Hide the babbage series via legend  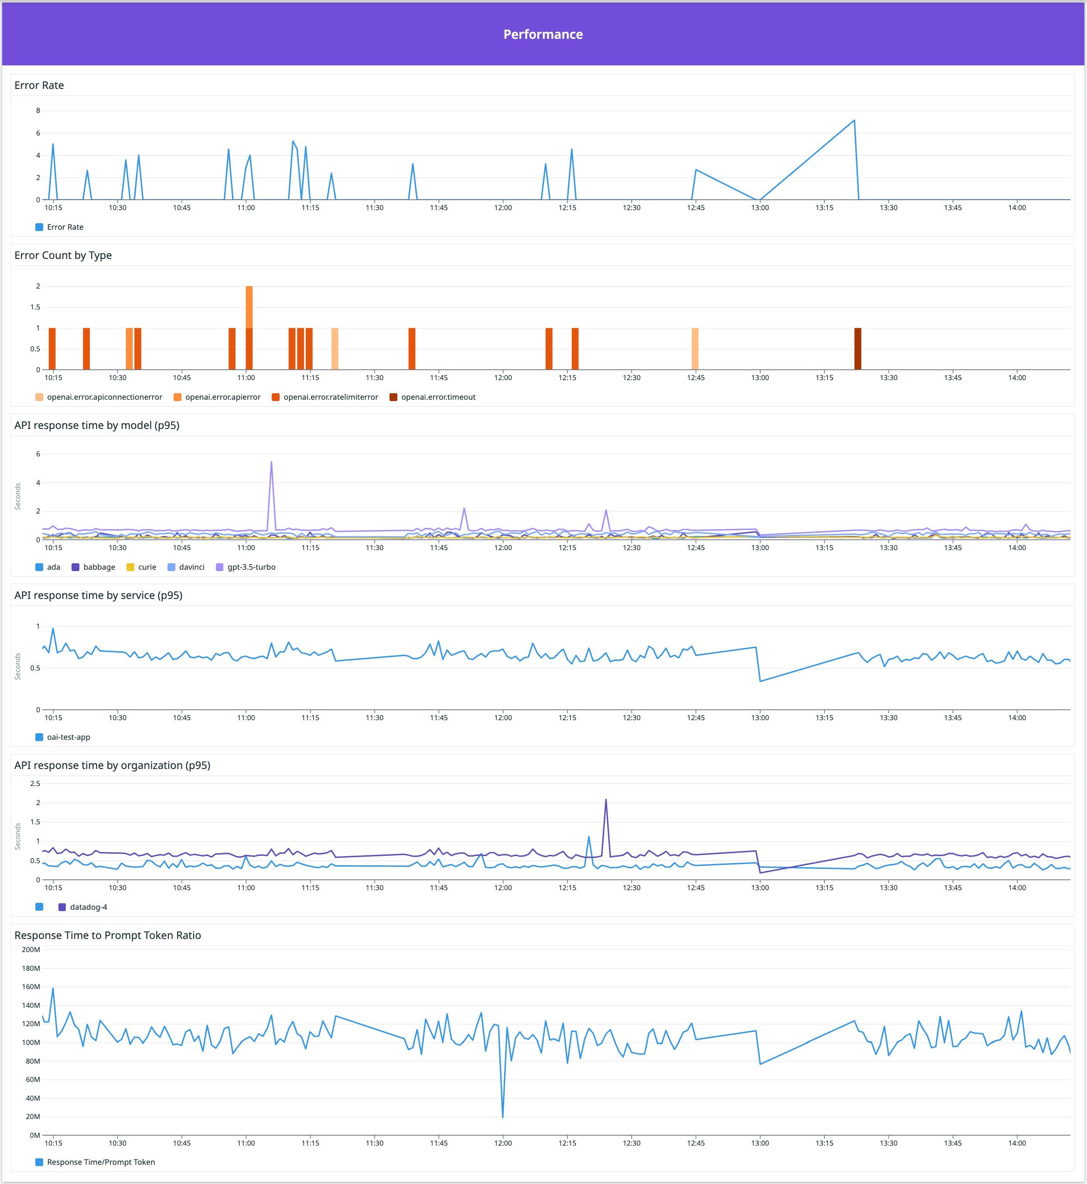[x=99, y=567]
